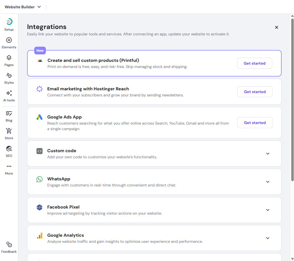Click the More options ellipsis
294x261 pixels.
coord(9,167)
